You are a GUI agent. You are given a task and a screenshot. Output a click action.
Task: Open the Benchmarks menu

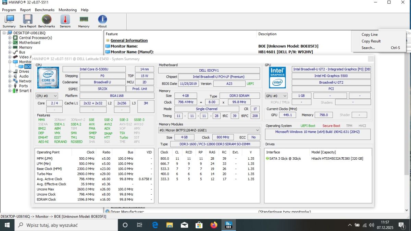point(45,10)
